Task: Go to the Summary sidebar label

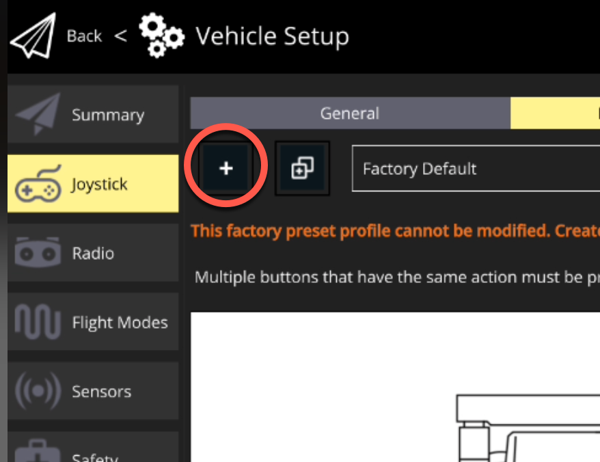Action: (108, 116)
